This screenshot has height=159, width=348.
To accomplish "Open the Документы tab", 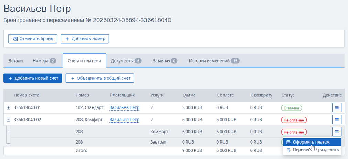I will [x=126, y=61].
